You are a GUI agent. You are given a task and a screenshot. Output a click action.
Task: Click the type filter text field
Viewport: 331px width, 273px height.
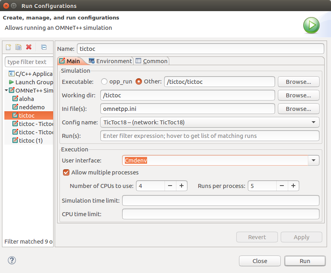point(29,62)
